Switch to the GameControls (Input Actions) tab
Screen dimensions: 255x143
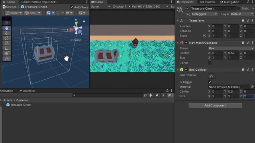[39, 2]
